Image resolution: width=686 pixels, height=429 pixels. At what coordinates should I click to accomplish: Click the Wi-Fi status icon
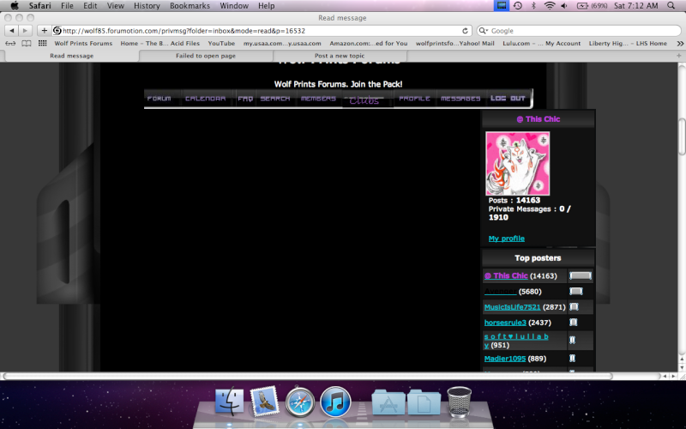pyautogui.click(x=550, y=6)
